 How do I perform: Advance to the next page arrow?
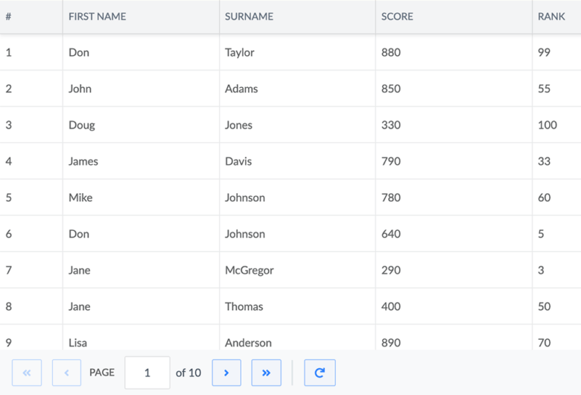pos(226,373)
